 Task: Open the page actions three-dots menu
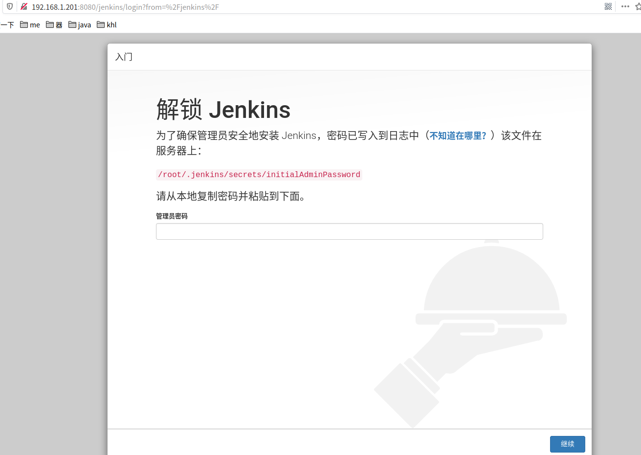tap(625, 6)
